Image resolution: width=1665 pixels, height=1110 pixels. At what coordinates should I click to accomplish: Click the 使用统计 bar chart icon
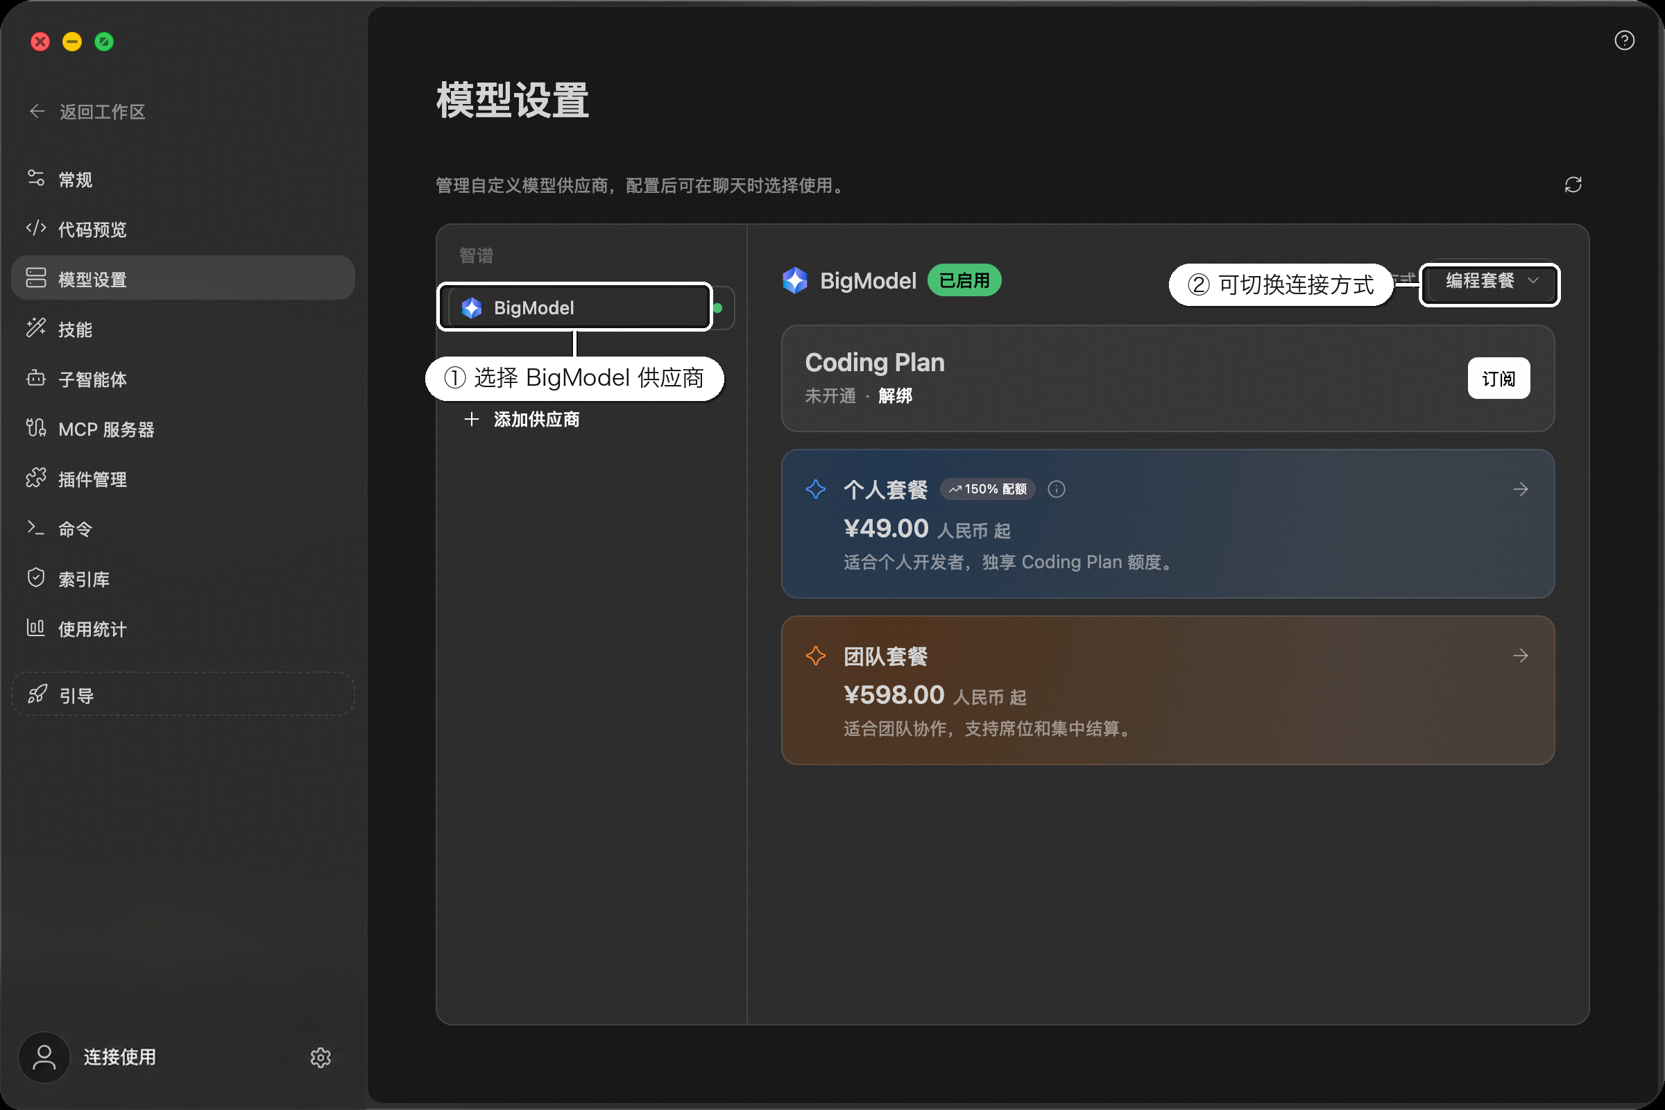point(36,628)
